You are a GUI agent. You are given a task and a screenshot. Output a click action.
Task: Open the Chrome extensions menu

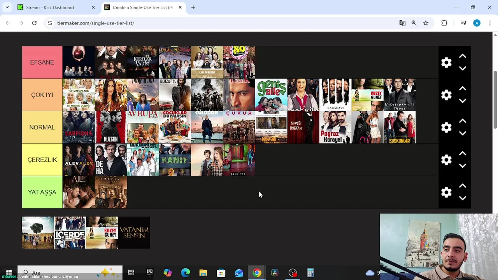click(x=444, y=23)
